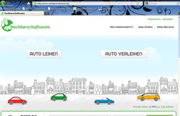Click the search magnifier icon

tap(178, 3)
